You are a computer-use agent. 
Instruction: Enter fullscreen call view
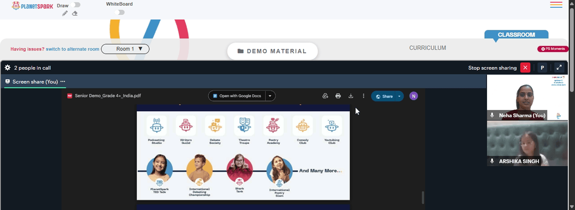click(x=559, y=67)
